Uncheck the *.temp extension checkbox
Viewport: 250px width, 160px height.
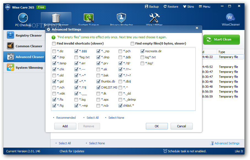coord(54,63)
